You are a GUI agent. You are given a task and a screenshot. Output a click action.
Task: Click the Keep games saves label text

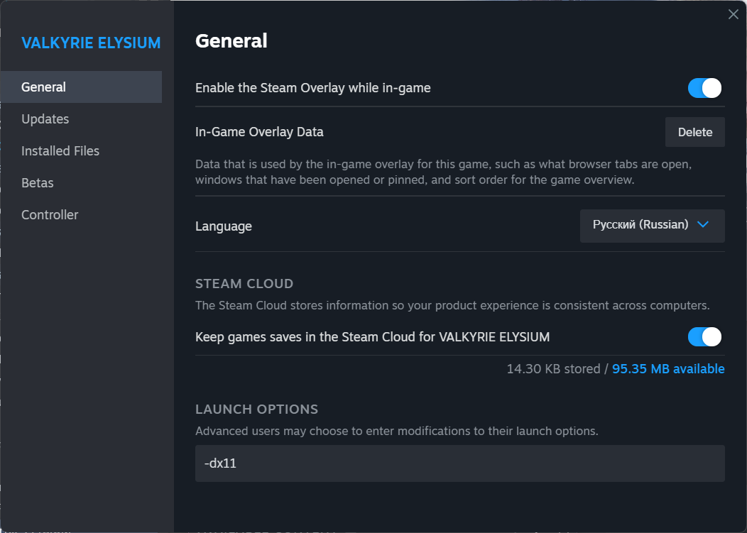[372, 336]
